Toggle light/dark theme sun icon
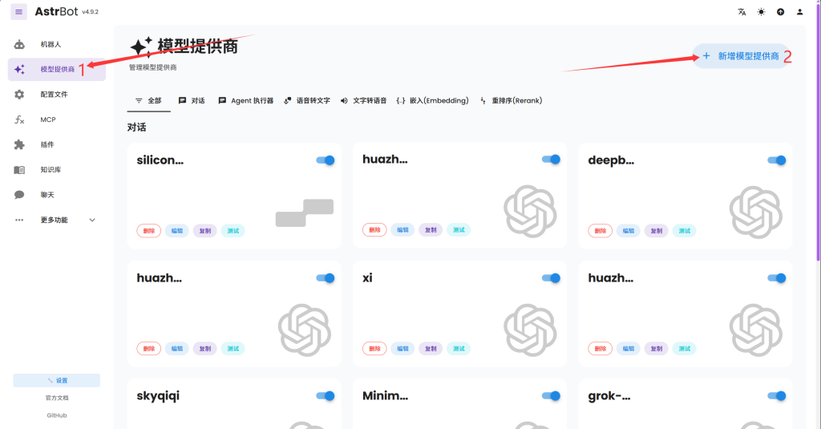Viewport: 821px width, 429px height. click(761, 12)
